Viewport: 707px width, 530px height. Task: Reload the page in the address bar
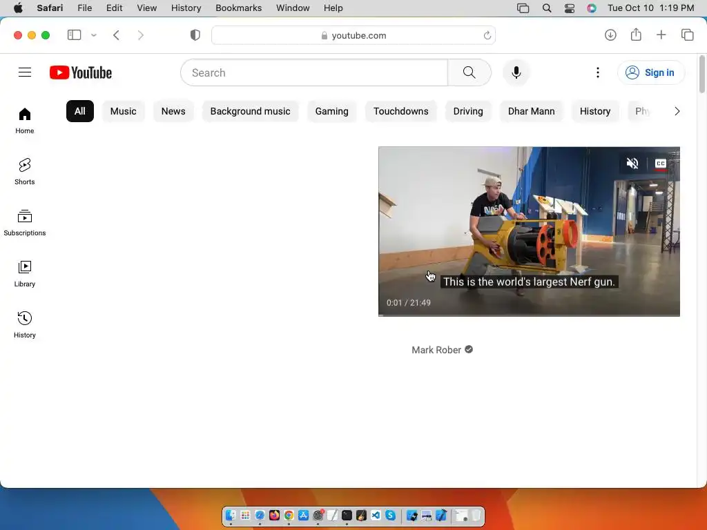(x=487, y=35)
